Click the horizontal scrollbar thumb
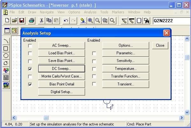This screenshot has width=191, height=128. pyautogui.click(x=46, y=118)
